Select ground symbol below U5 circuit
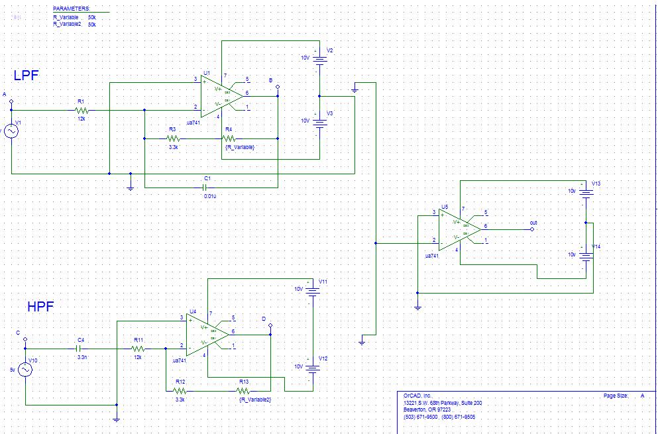The width and height of the screenshot is (660, 434). (x=417, y=307)
